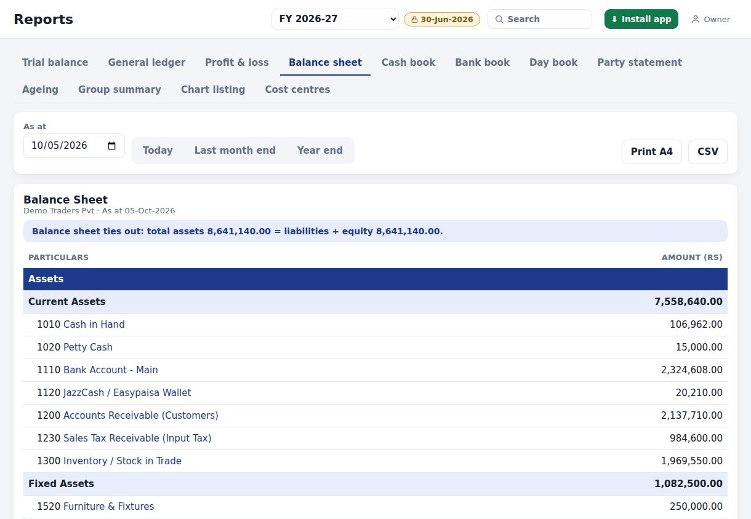Choose the Year end date preset
The image size is (751, 519).
320,150
